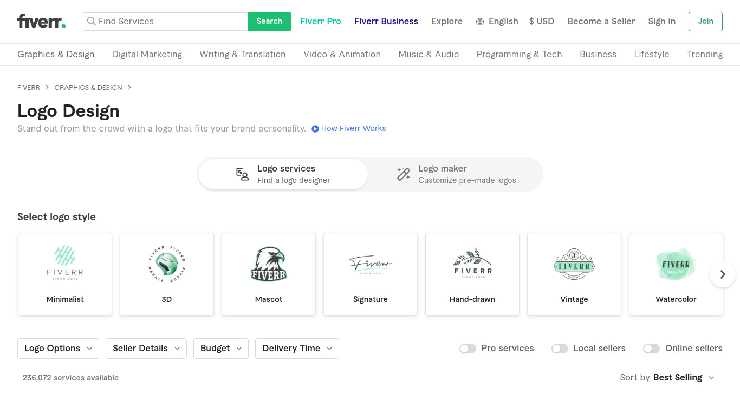This screenshot has width=740, height=394.
Task: Go to Fiverr Business
Action: pos(386,22)
